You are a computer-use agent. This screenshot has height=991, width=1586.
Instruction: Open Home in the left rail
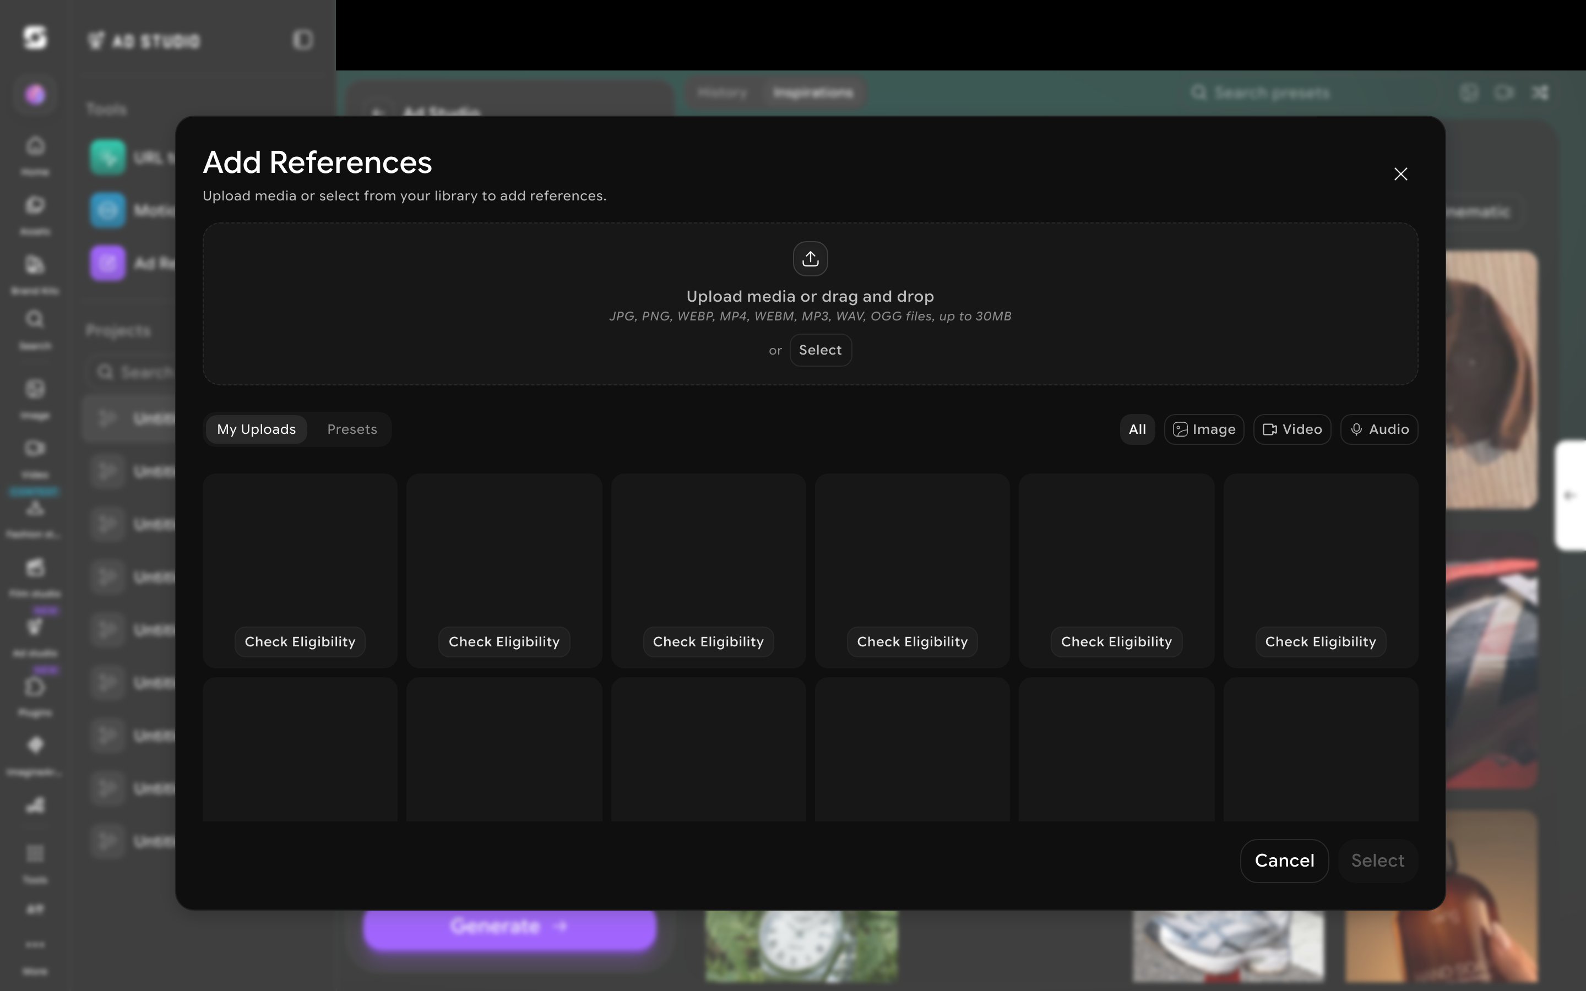[35, 155]
